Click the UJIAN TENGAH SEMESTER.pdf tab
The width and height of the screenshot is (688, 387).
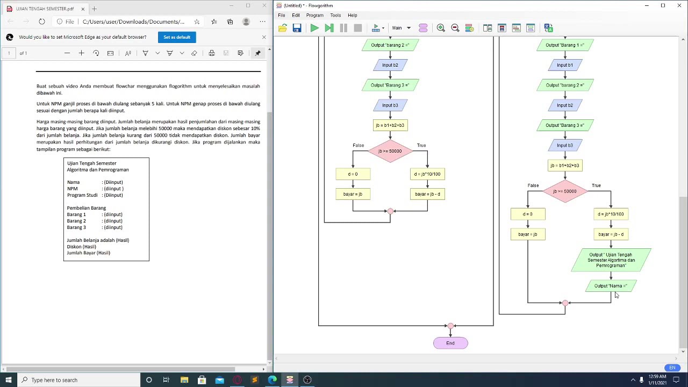click(x=46, y=9)
